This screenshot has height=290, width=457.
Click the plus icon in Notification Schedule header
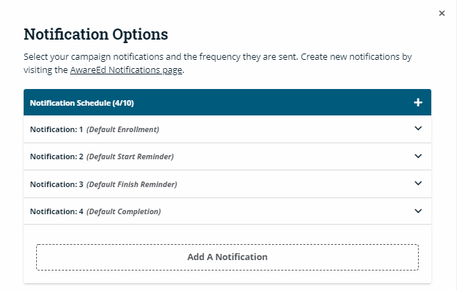tap(418, 103)
